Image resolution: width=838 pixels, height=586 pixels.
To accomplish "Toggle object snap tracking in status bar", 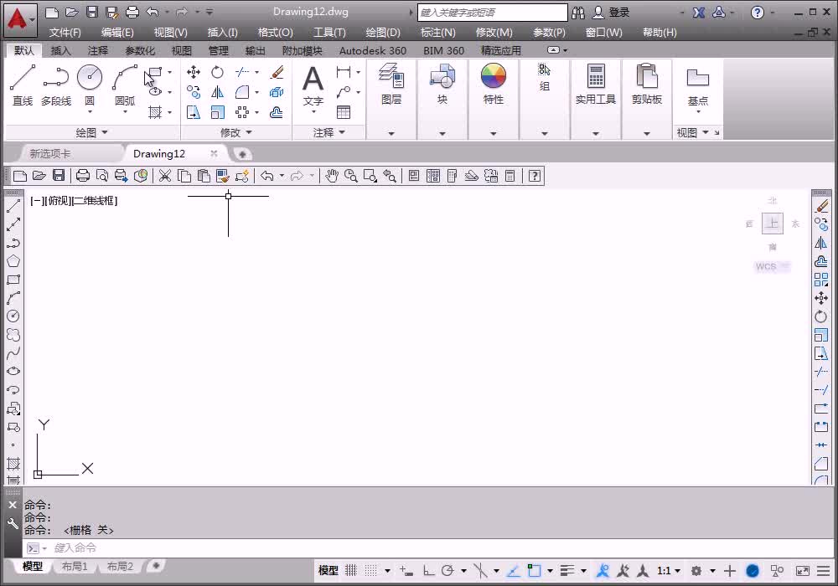I will pyautogui.click(x=513, y=571).
